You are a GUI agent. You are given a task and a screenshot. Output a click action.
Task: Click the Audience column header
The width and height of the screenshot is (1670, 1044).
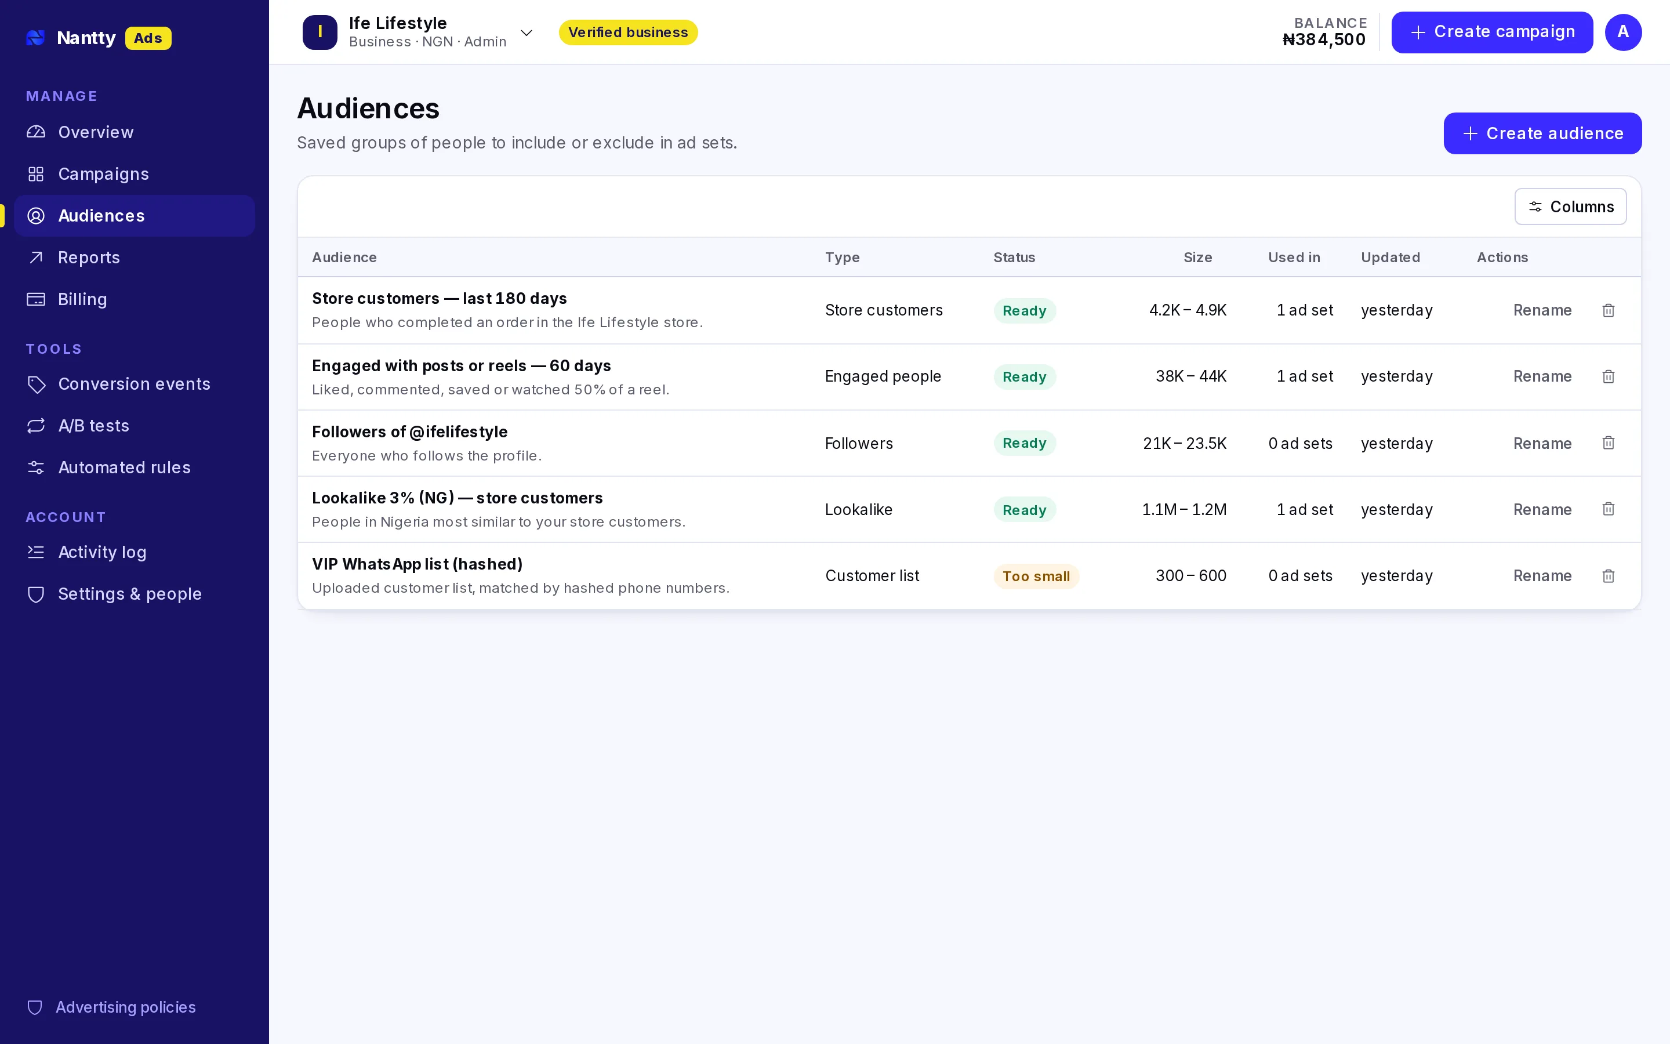pyautogui.click(x=344, y=258)
